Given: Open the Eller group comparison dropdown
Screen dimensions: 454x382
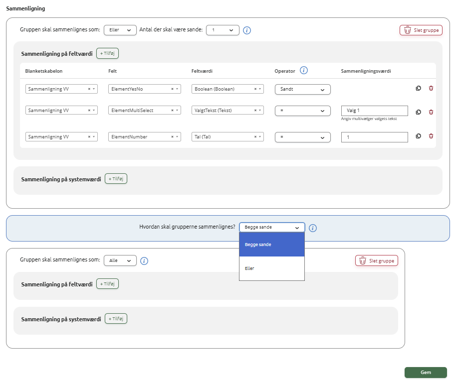Looking at the screenshot, I should point(120,30).
